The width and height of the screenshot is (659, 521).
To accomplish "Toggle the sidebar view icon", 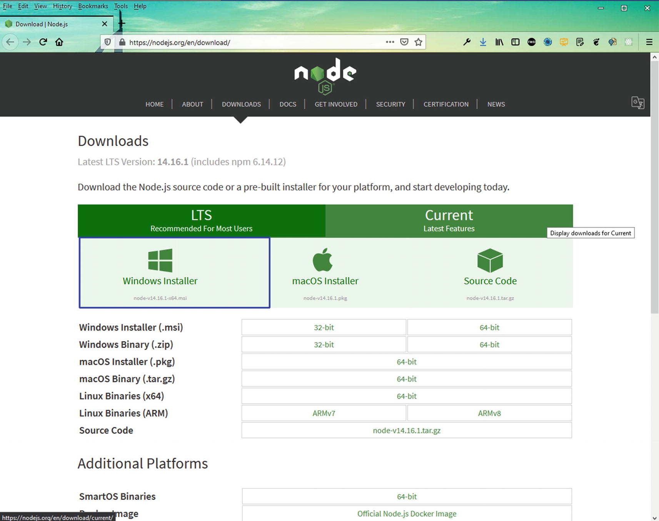I will click(x=515, y=42).
